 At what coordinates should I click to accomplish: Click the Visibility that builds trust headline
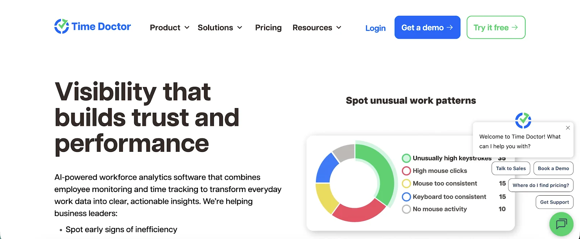tap(147, 118)
